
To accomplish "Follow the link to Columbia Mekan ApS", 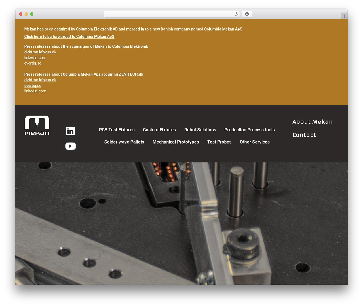I will point(69,37).
